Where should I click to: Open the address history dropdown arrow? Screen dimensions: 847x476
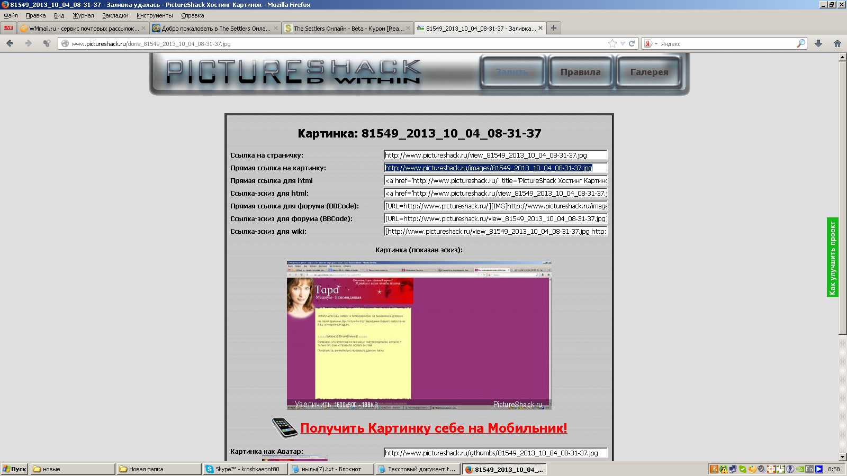[623, 44]
